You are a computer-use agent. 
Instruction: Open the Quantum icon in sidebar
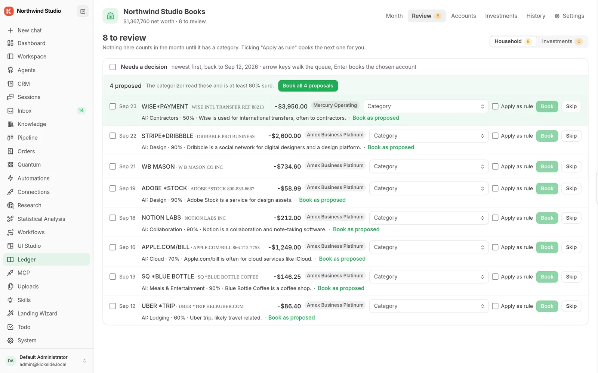pyautogui.click(x=10, y=164)
